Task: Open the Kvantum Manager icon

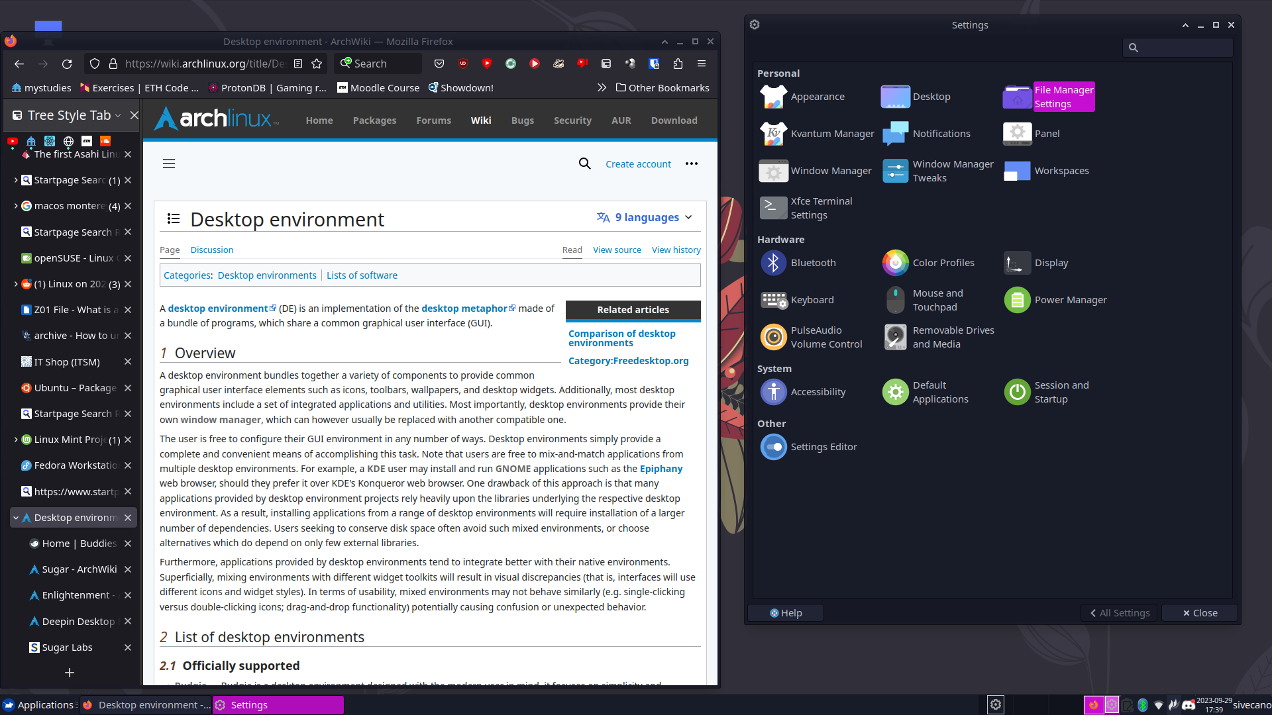Action: [773, 134]
